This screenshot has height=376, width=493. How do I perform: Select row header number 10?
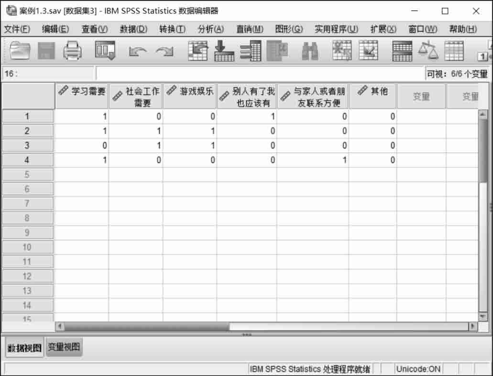pyautogui.click(x=28, y=247)
